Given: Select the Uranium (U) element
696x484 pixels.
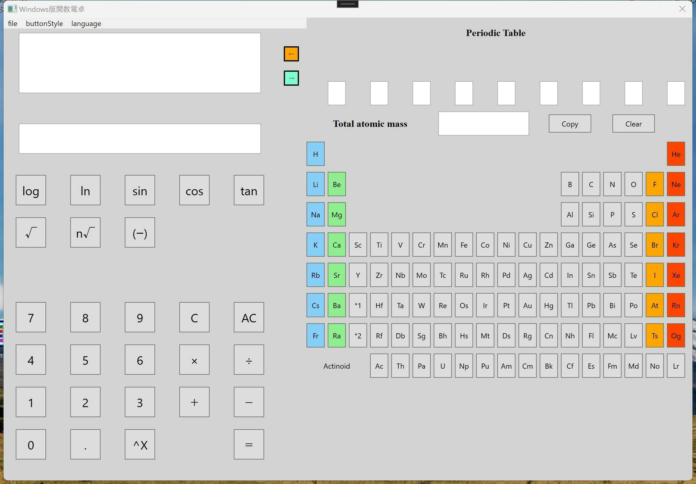Looking at the screenshot, I should tap(442, 366).
